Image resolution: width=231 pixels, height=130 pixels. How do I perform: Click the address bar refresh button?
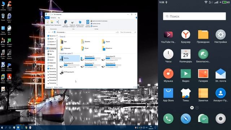pos(118,32)
